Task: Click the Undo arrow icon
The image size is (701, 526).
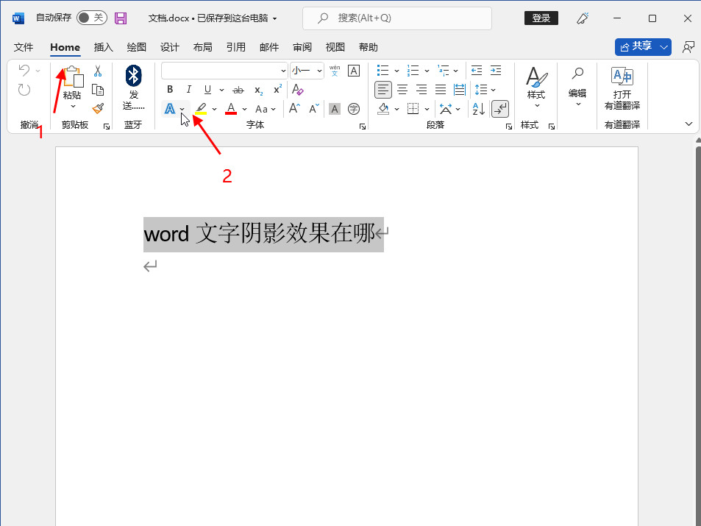Action: [x=24, y=70]
